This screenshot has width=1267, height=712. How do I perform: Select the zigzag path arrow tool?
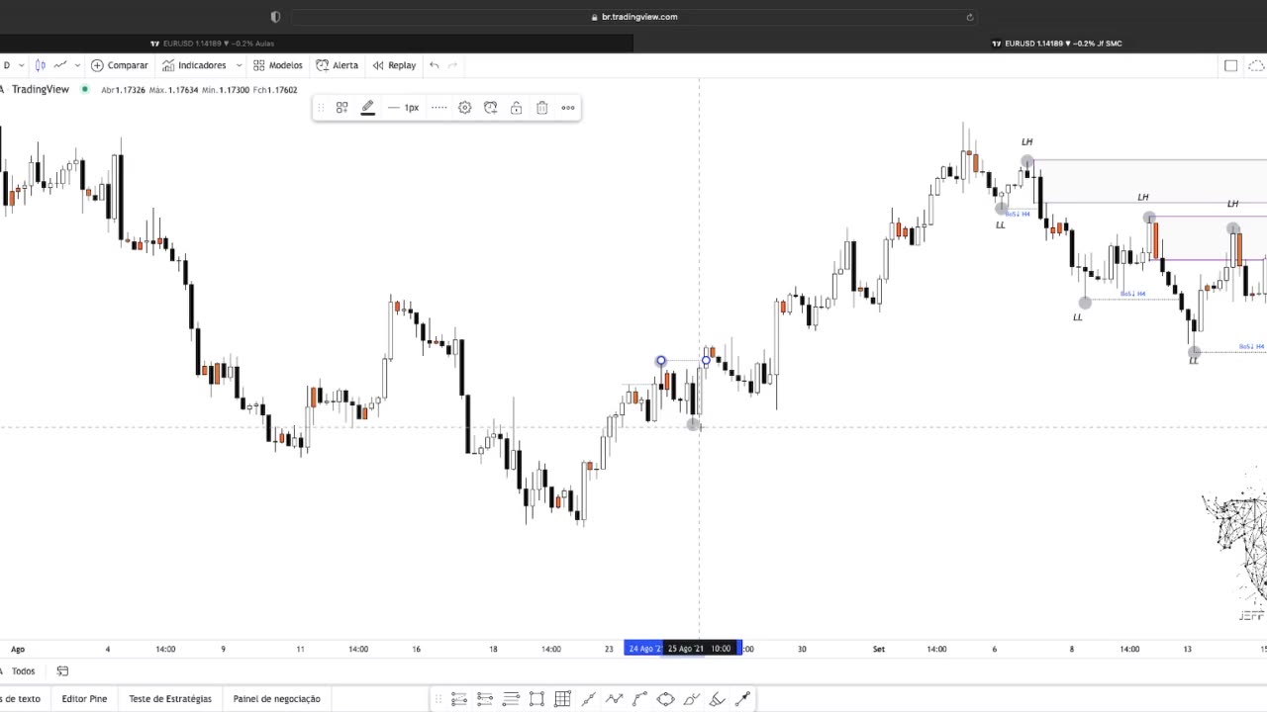tap(614, 699)
